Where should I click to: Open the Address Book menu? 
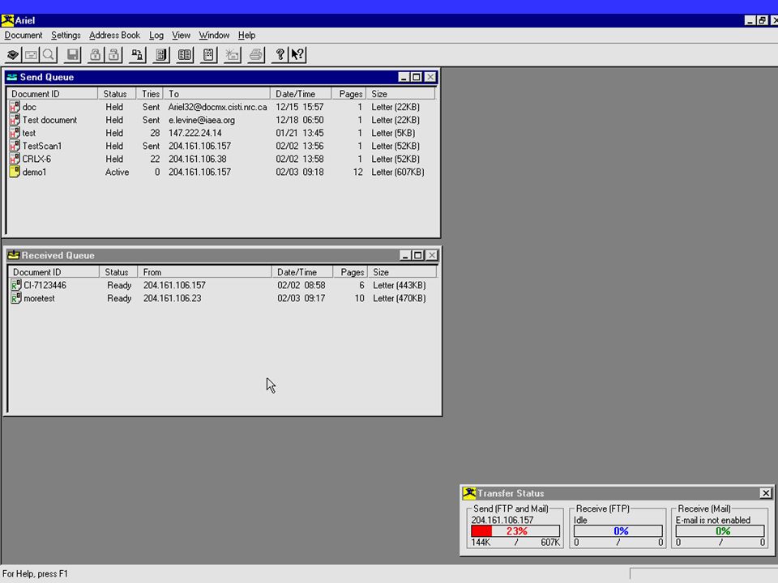[x=114, y=35]
